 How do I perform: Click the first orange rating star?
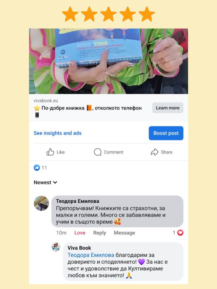(70, 14)
